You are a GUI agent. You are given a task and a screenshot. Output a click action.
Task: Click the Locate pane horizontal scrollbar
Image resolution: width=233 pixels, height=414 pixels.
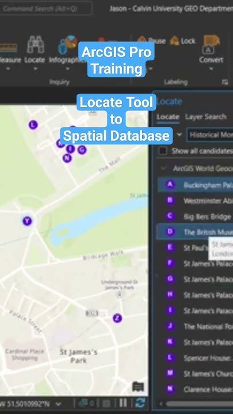[200, 404]
